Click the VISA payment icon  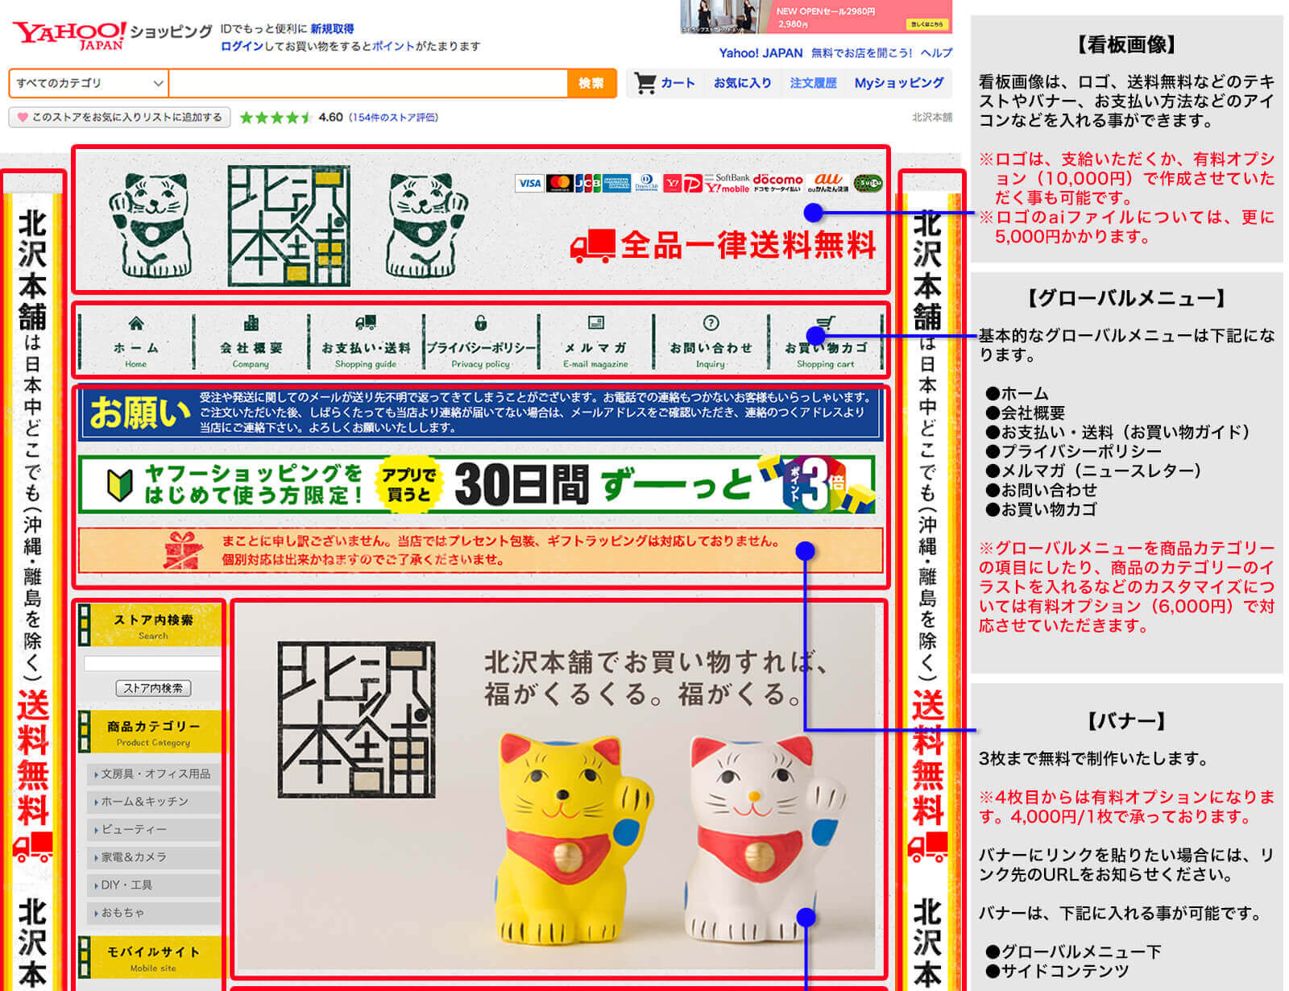click(528, 184)
